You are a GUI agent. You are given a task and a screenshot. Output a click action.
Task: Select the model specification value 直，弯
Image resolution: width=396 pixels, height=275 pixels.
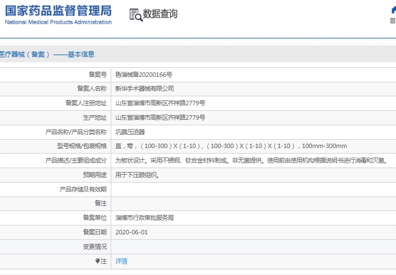[x=231, y=146]
